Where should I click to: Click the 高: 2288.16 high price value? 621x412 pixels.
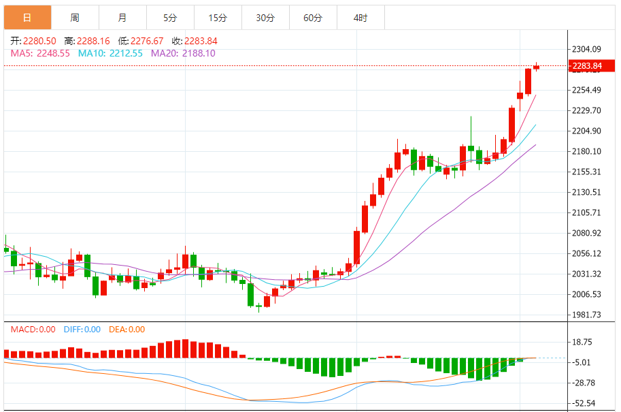tap(87, 41)
